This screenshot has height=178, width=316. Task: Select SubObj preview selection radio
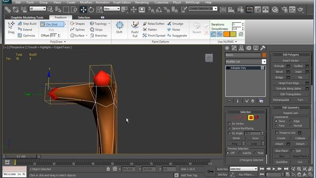(240, 153)
